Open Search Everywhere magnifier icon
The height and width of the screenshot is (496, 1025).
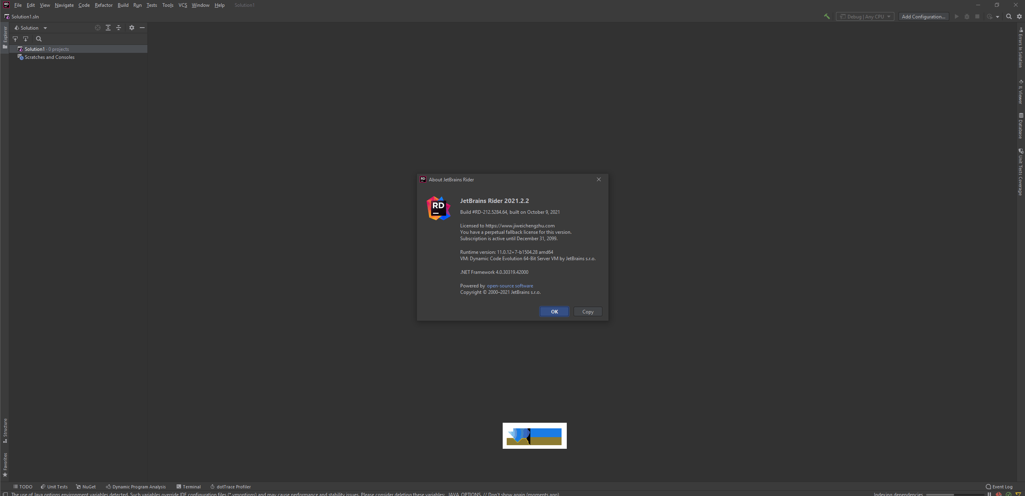coord(1009,16)
